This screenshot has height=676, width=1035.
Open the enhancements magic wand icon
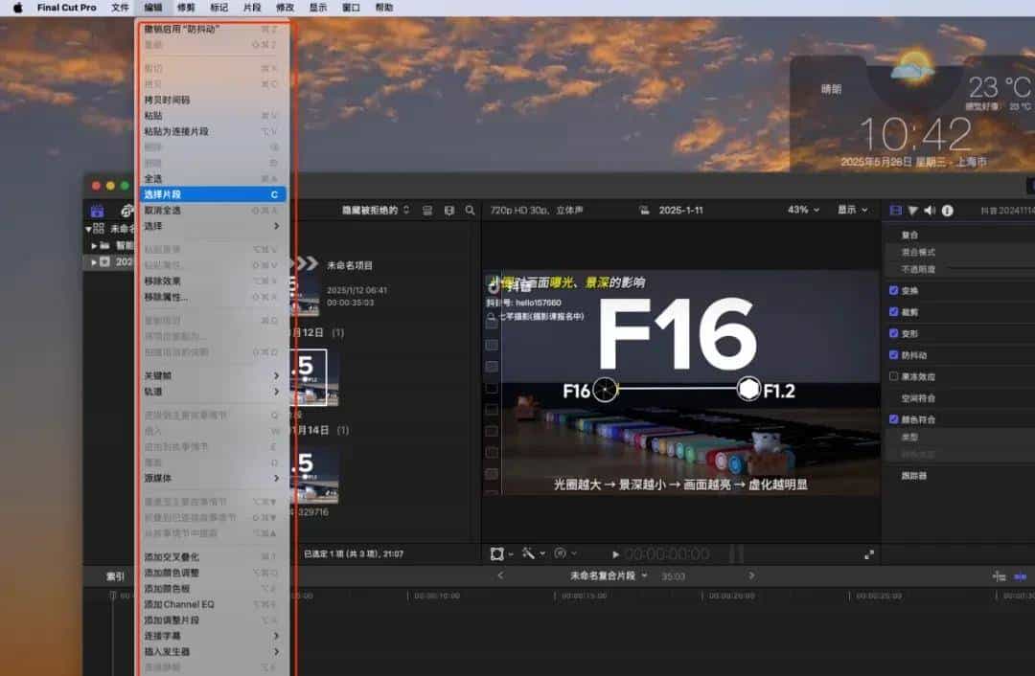pos(530,553)
